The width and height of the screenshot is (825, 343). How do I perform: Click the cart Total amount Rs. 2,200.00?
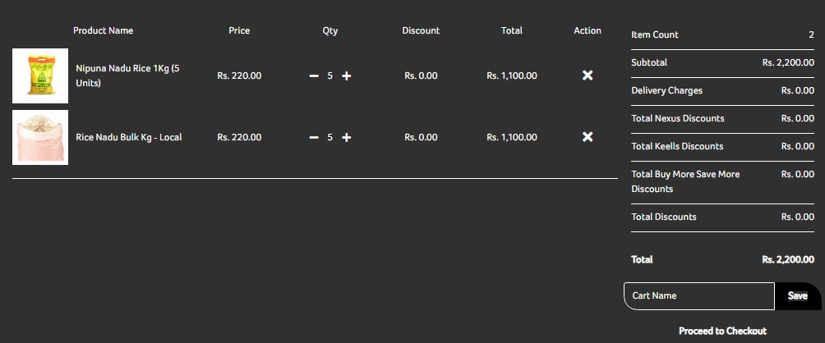(788, 259)
